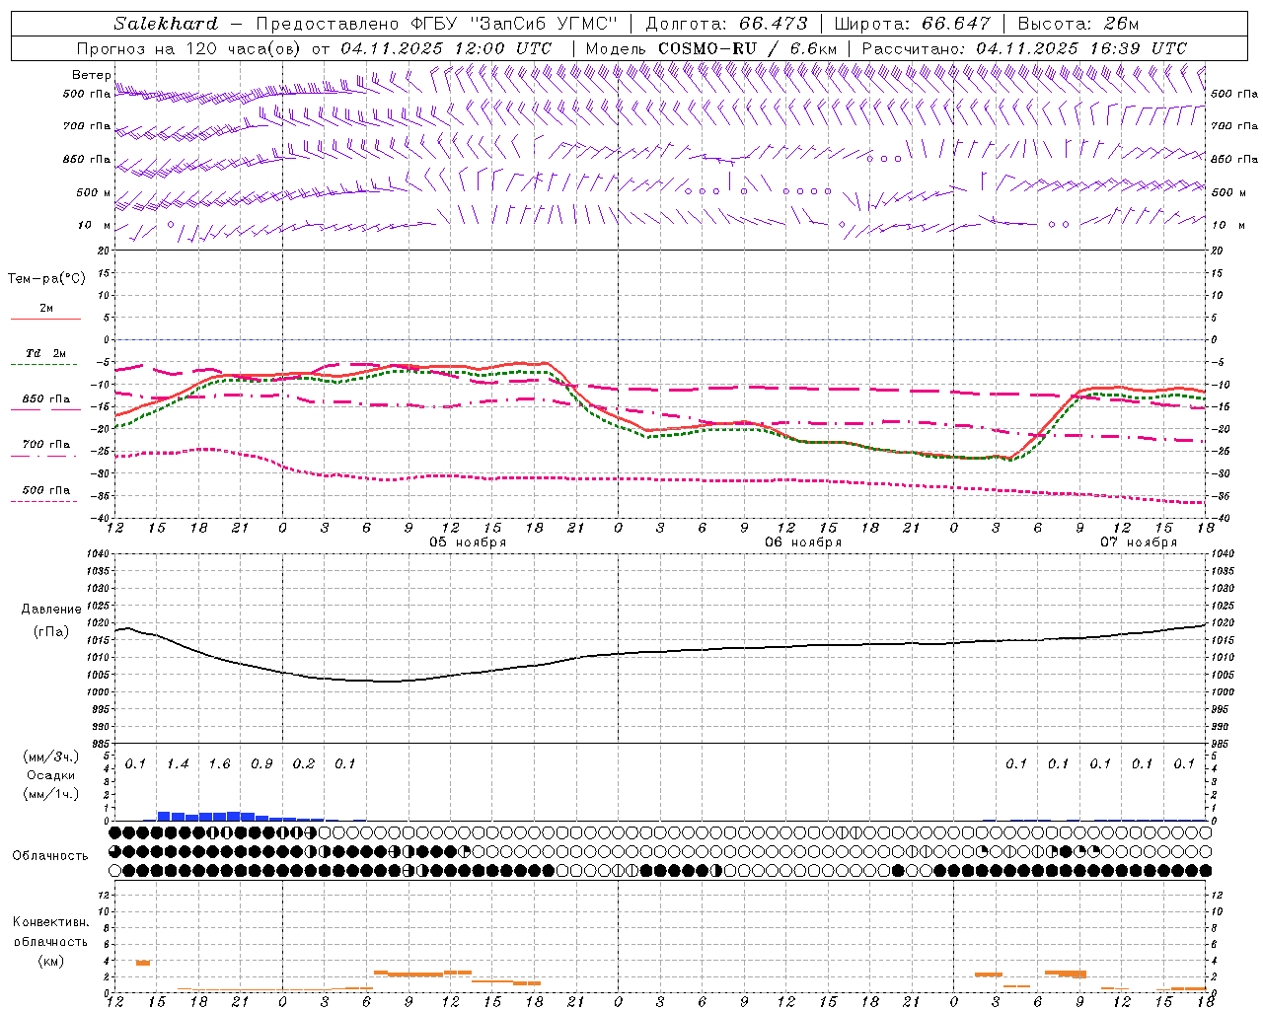1263x1010 pixels.
Task: Click the Рассчитано: 04.11.2025 16:39 UTC timestamp
Action: coord(1024,48)
